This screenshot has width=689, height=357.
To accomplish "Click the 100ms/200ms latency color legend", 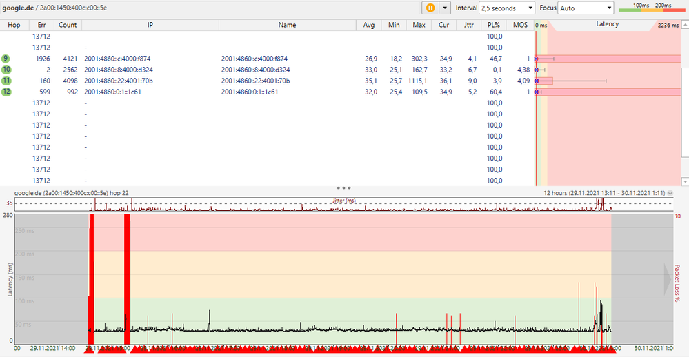I will tap(649, 8).
